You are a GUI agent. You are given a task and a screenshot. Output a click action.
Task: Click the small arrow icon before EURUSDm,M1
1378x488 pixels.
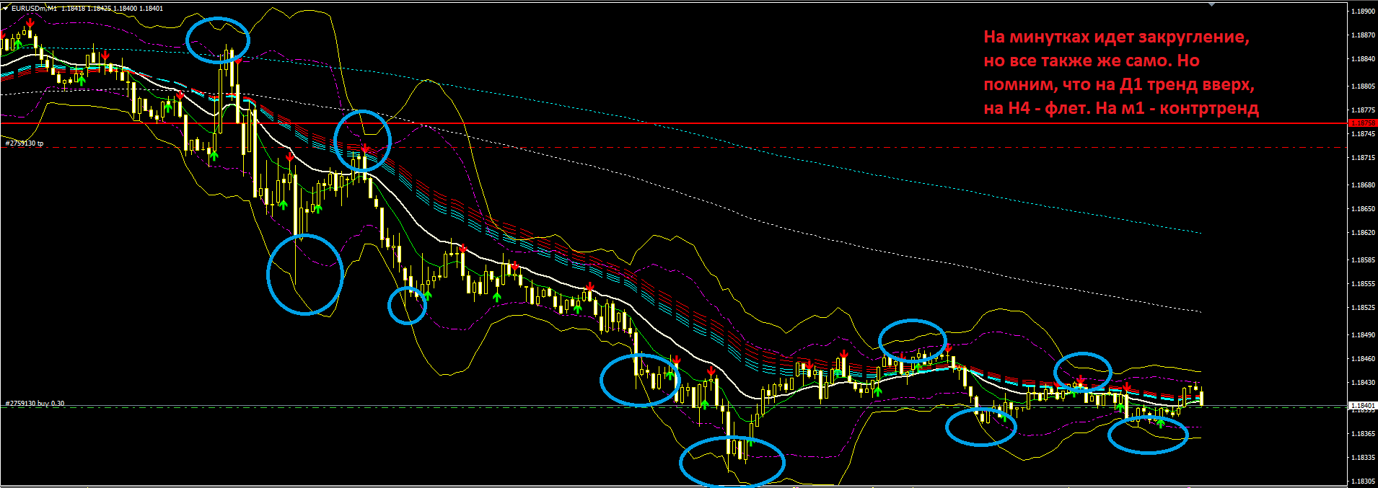coord(5,9)
